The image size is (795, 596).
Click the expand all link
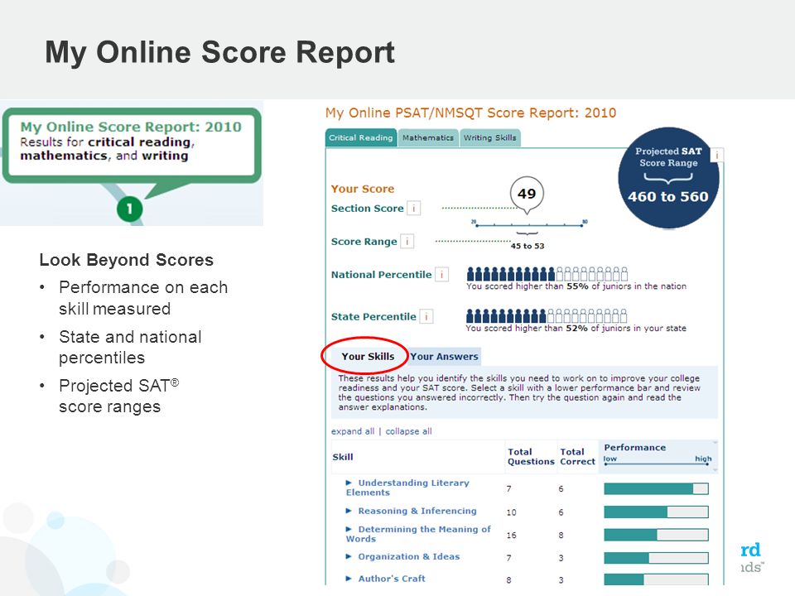[x=353, y=431]
